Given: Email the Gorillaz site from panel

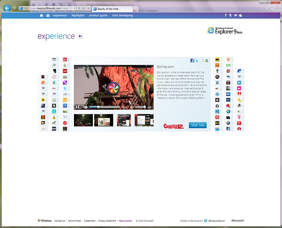Looking at the screenshot, I should [202, 61].
